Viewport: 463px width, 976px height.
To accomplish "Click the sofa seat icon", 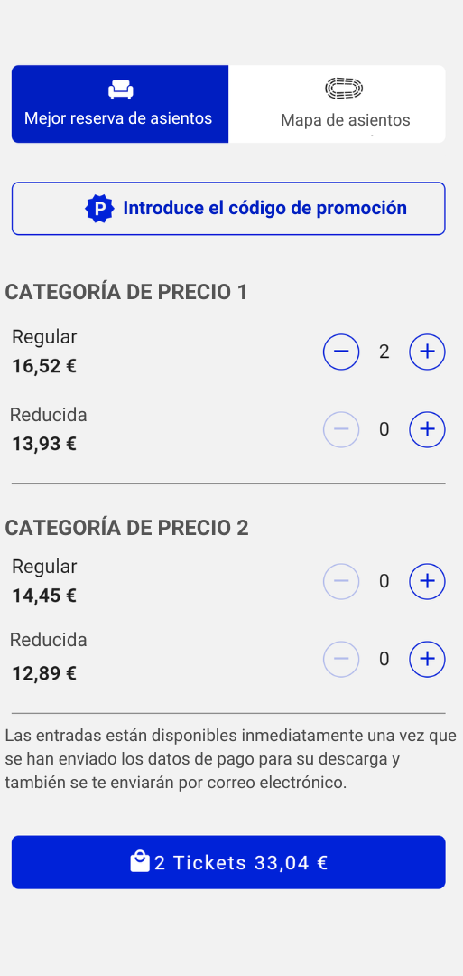I will tap(121, 89).
